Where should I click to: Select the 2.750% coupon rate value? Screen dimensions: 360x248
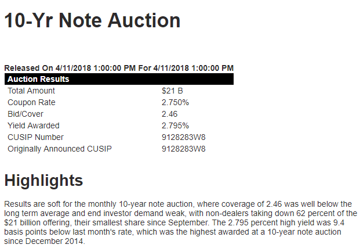coord(175,102)
